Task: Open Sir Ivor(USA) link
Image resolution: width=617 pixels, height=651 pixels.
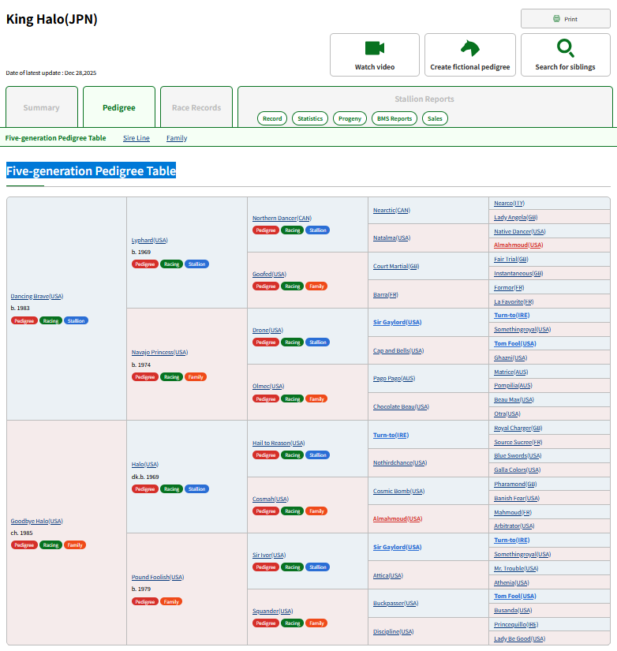Action: point(269,555)
